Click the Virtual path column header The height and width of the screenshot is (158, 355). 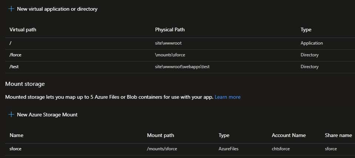(23, 29)
